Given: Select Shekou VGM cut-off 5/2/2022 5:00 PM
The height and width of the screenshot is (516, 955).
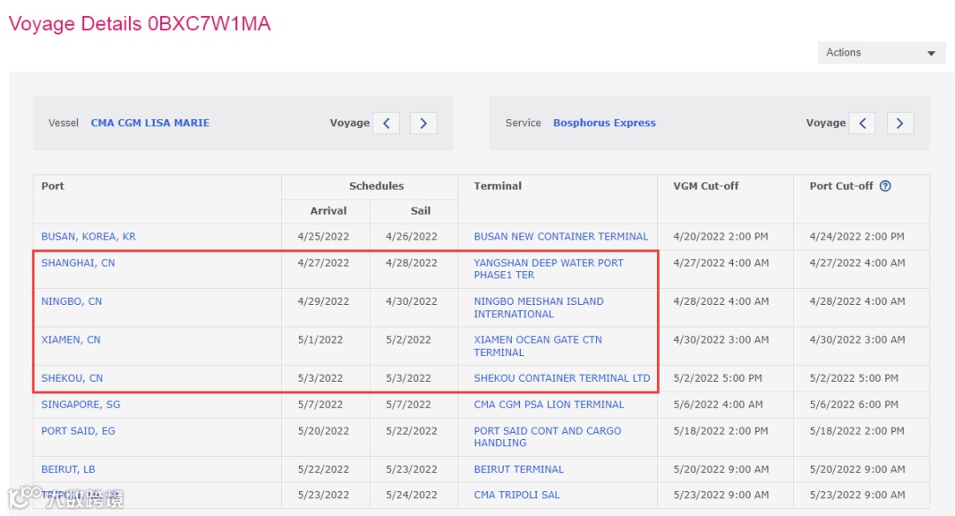Looking at the screenshot, I should coord(717,378).
